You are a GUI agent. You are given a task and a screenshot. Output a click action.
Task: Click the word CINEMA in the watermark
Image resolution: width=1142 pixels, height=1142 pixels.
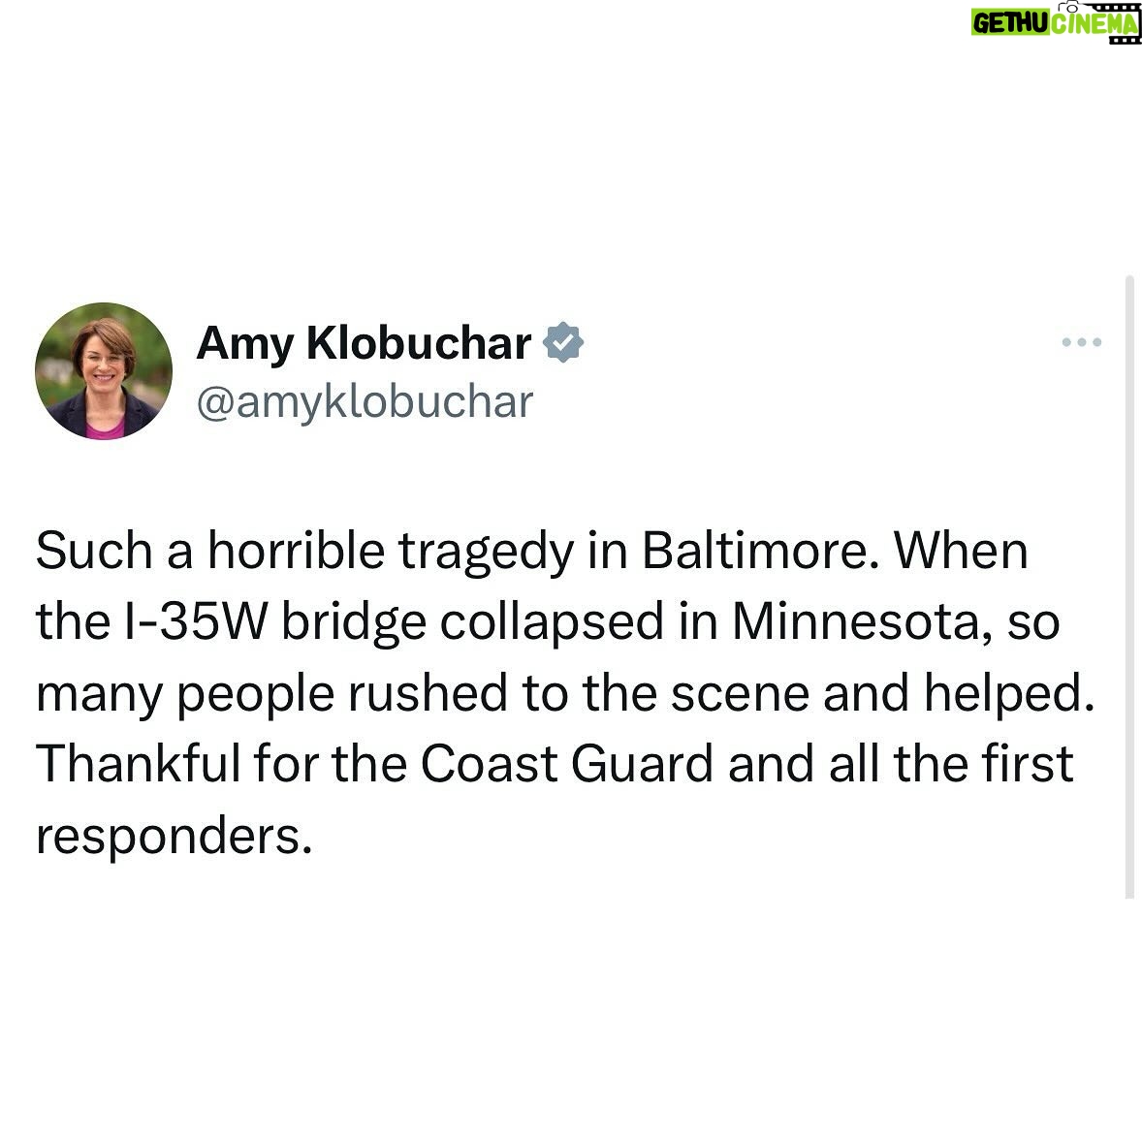[x=1094, y=24]
